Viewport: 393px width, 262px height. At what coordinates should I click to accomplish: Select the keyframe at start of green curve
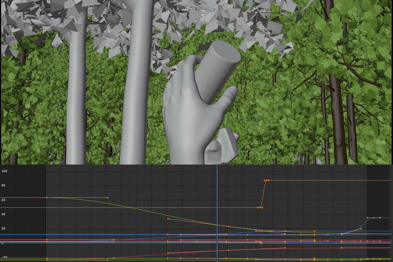(47, 198)
